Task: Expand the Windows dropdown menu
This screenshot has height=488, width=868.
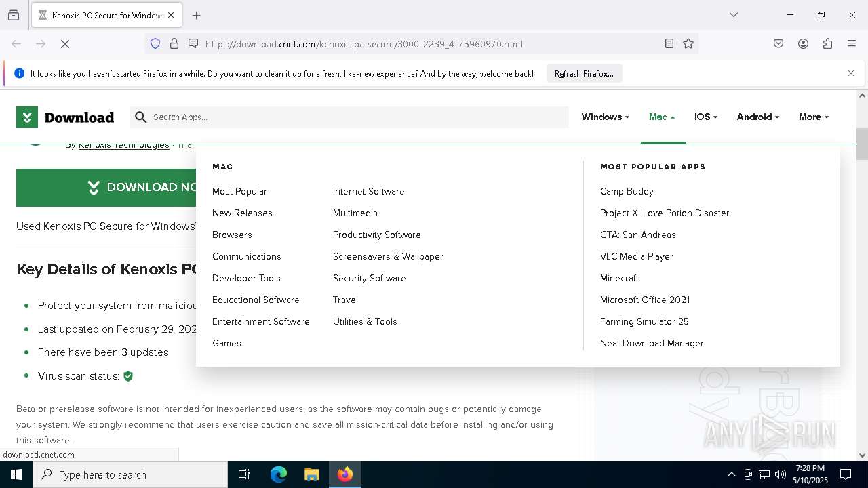Action: point(605,117)
